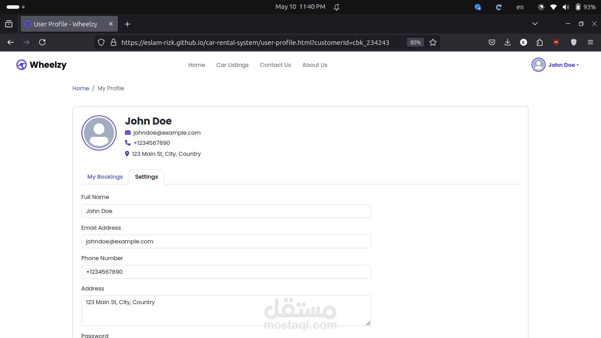The height and width of the screenshot is (338, 601).
Task: Close the User Profile - Wheelzy tab
Action: point(111,24)
